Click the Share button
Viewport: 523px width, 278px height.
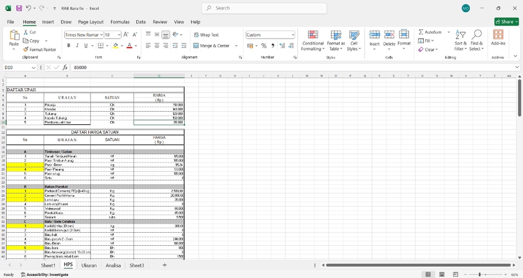[507, 22]
